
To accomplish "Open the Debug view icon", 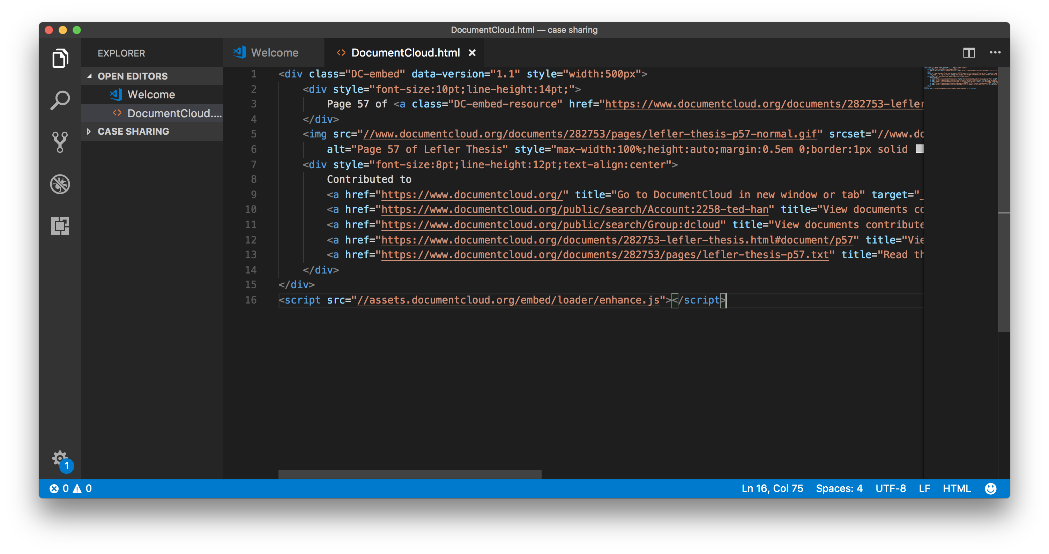I will click(x=60, y=184).
